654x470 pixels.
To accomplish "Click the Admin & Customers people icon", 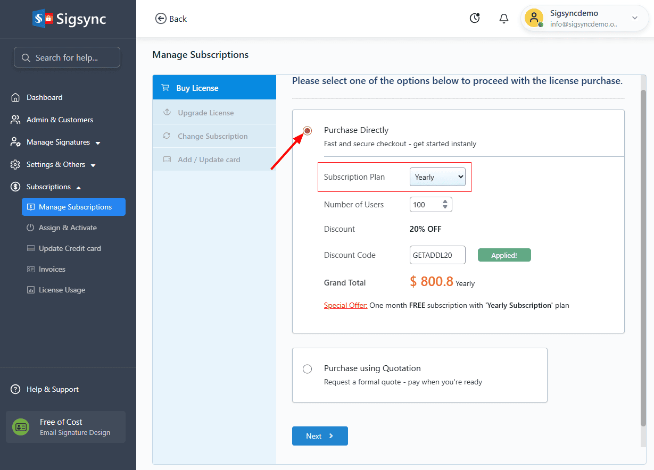I will 15,120.
